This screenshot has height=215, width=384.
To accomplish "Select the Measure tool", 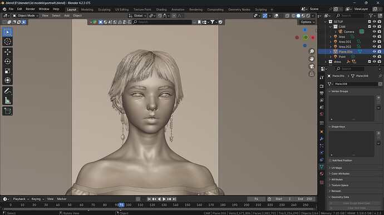I will tap(8, 101).
